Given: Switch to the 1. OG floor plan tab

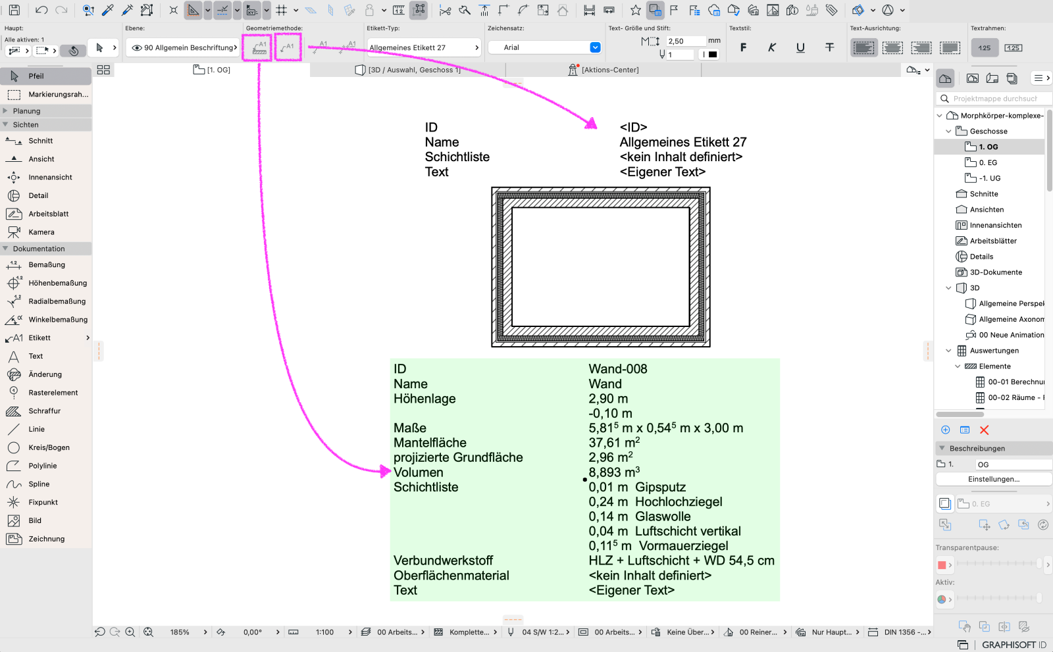Looking at the screenshot, I should click(x=212, y=70).
